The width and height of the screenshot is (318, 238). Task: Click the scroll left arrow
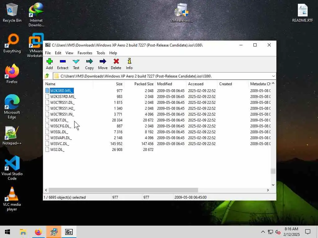pos(46,190)
